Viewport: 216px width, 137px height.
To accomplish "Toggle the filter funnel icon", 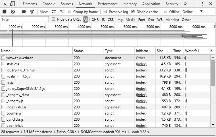I will [x=32, y=12].
